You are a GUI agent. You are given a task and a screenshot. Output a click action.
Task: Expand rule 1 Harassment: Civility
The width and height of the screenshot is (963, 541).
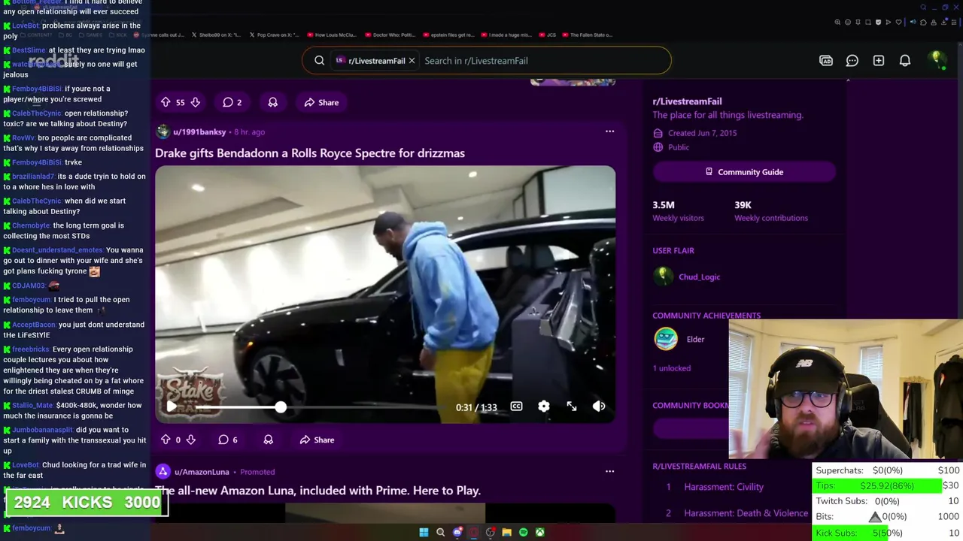[x=724, y=487]
